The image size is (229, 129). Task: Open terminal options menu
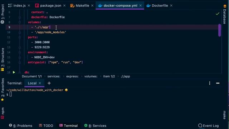[x=210, y=83]
